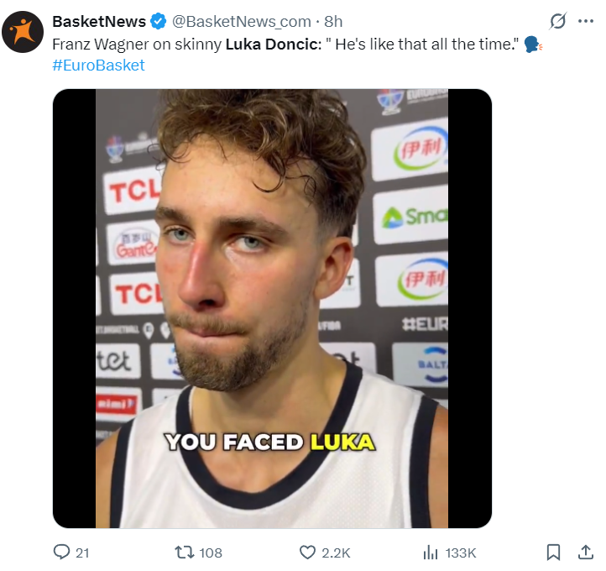Follow the #EuroBasket hashtag link
The image size is (606, 571).
98,65
